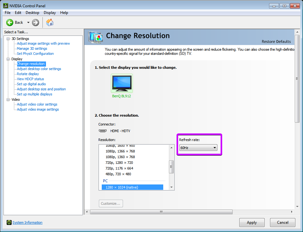Close the NVIDIA Control Panel window
The image size is (303, 232).
point(295,6)
